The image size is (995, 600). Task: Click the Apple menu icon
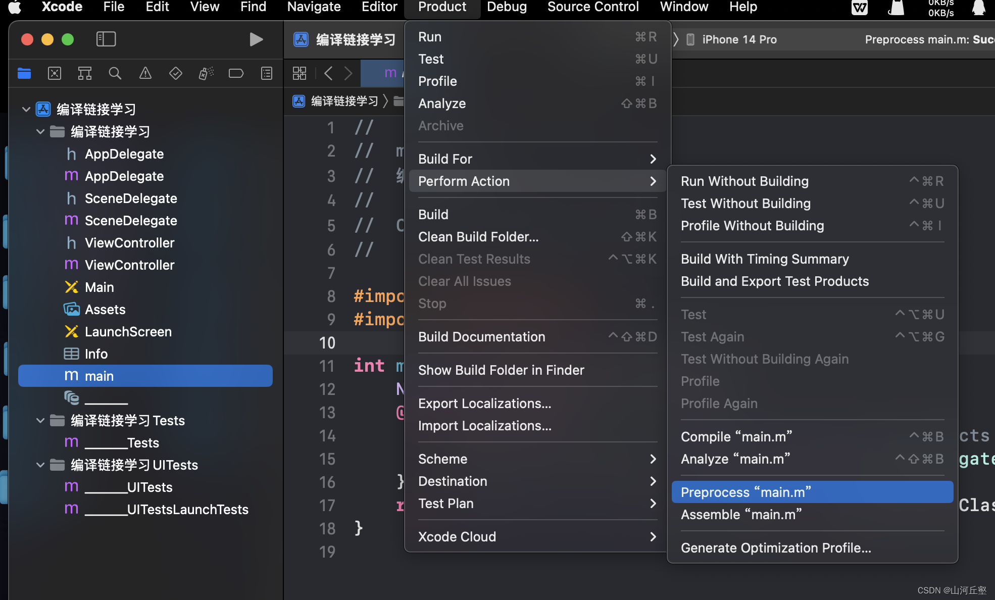tap(15, 7)
